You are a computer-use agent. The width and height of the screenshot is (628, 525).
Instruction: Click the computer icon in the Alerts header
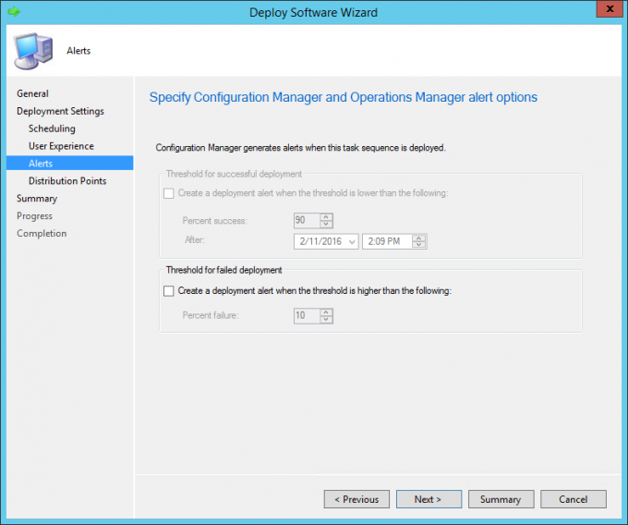tap(32, 50)
